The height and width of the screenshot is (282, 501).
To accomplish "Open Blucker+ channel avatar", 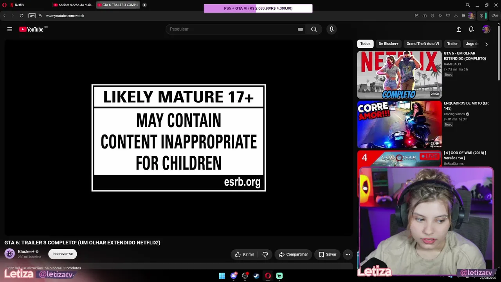I will tap(10, 254).
